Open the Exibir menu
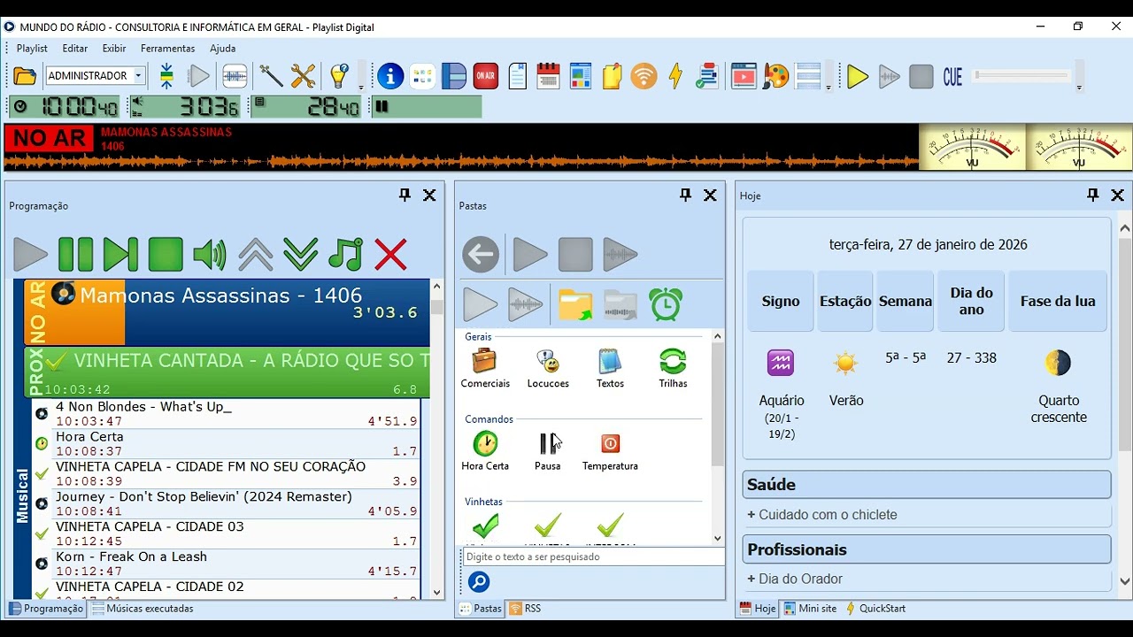Screen dimensions: 1133x637 coord(114,49)
